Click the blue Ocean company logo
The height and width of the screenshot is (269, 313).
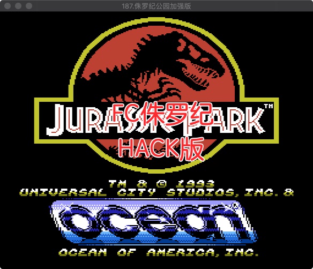pos(153,222)
